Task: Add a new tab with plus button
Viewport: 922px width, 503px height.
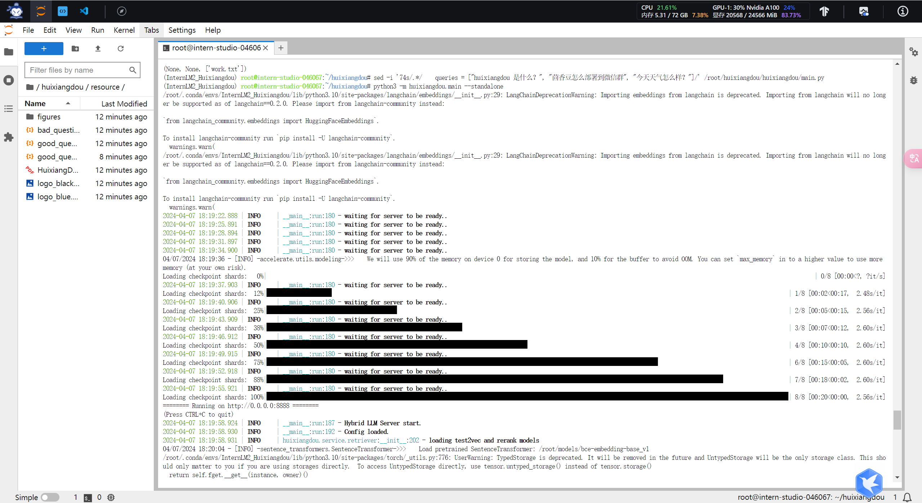Action: (281, 48)
